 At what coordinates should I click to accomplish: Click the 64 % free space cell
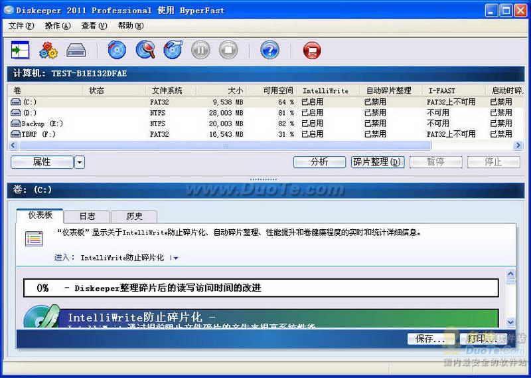pyautogui.click(x=286, y=102)
